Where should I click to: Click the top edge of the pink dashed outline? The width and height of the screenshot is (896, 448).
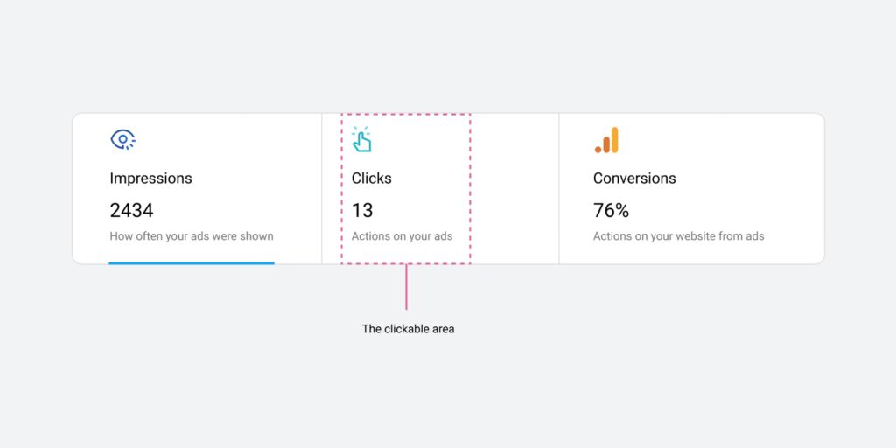(406, 114)
